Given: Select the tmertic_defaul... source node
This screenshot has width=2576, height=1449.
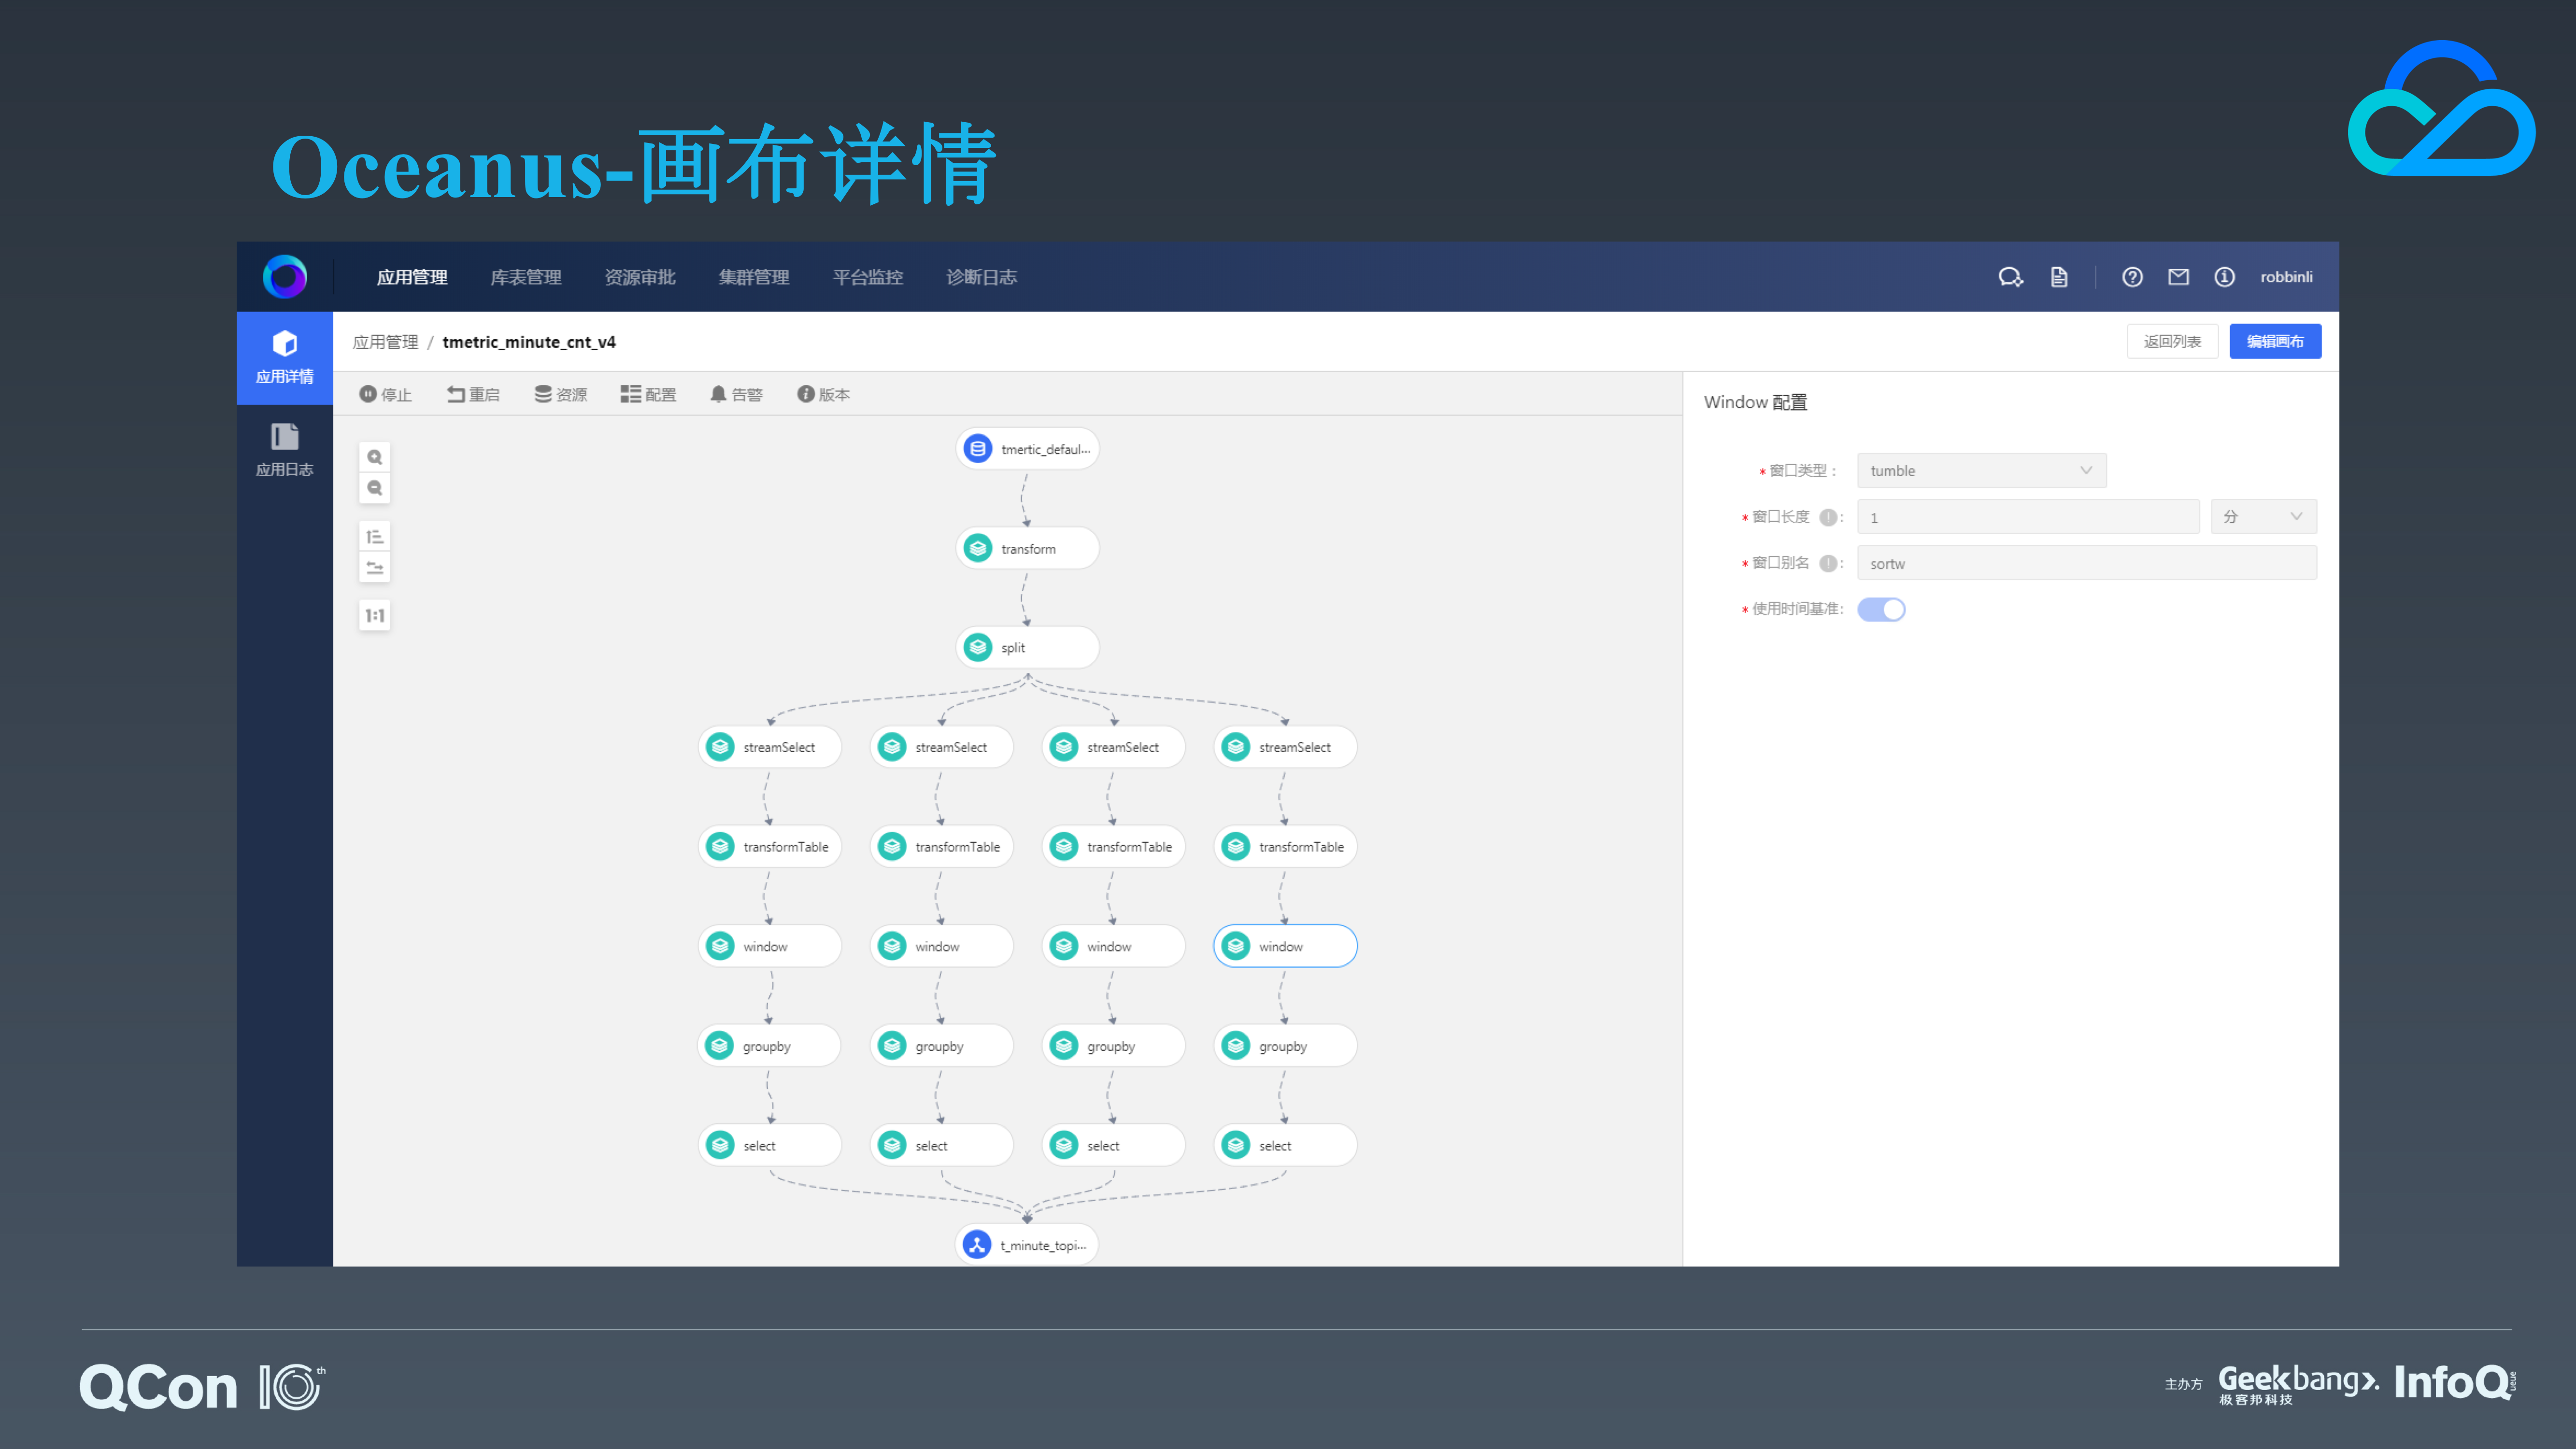Looking at the screenshot, I should click(1028, 449).
